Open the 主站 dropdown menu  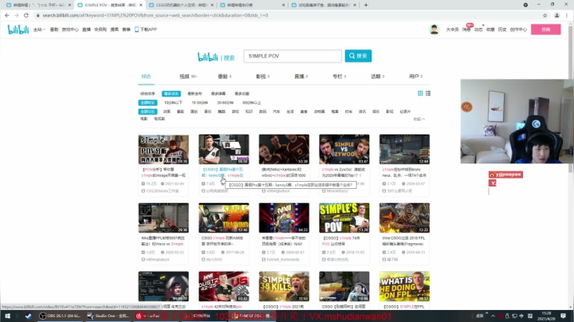point(39,29)
